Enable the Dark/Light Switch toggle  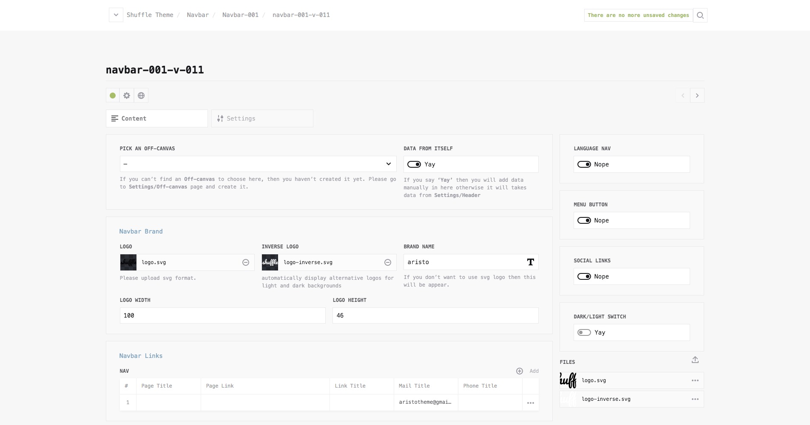click(x=584, y=332)
